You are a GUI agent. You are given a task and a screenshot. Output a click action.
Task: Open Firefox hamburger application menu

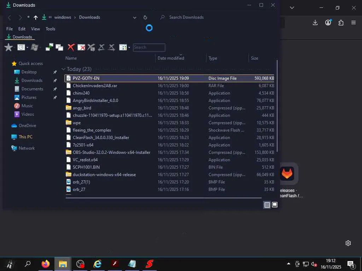[x=354, y=23]
